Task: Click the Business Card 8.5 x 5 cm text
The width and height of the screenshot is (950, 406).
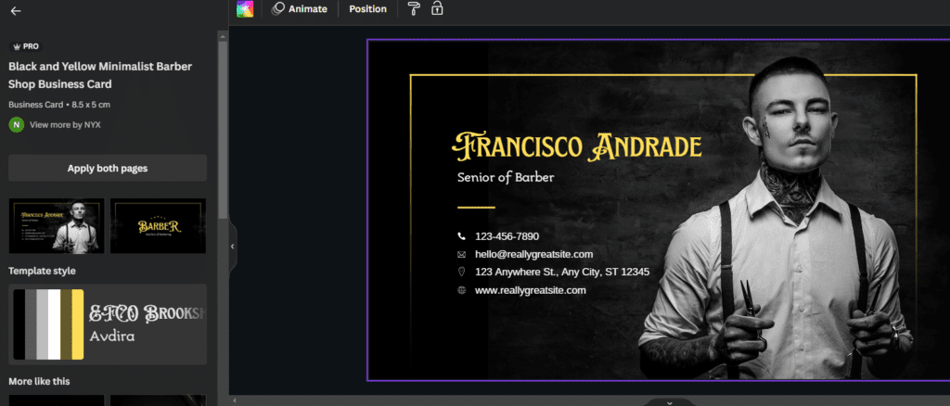Action: click(59, 104)
